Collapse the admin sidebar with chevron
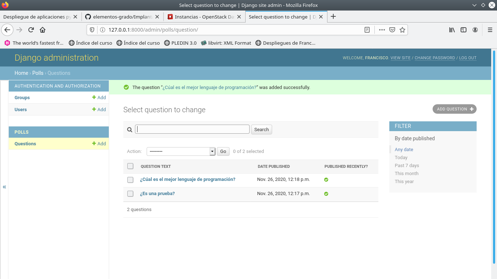 tap(4, 187)
